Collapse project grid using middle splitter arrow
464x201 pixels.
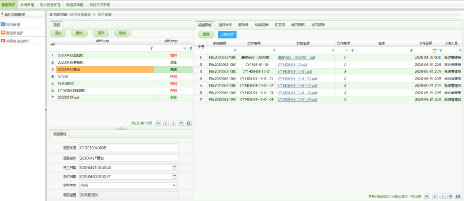pyautogui.click(x=121, y=128)
